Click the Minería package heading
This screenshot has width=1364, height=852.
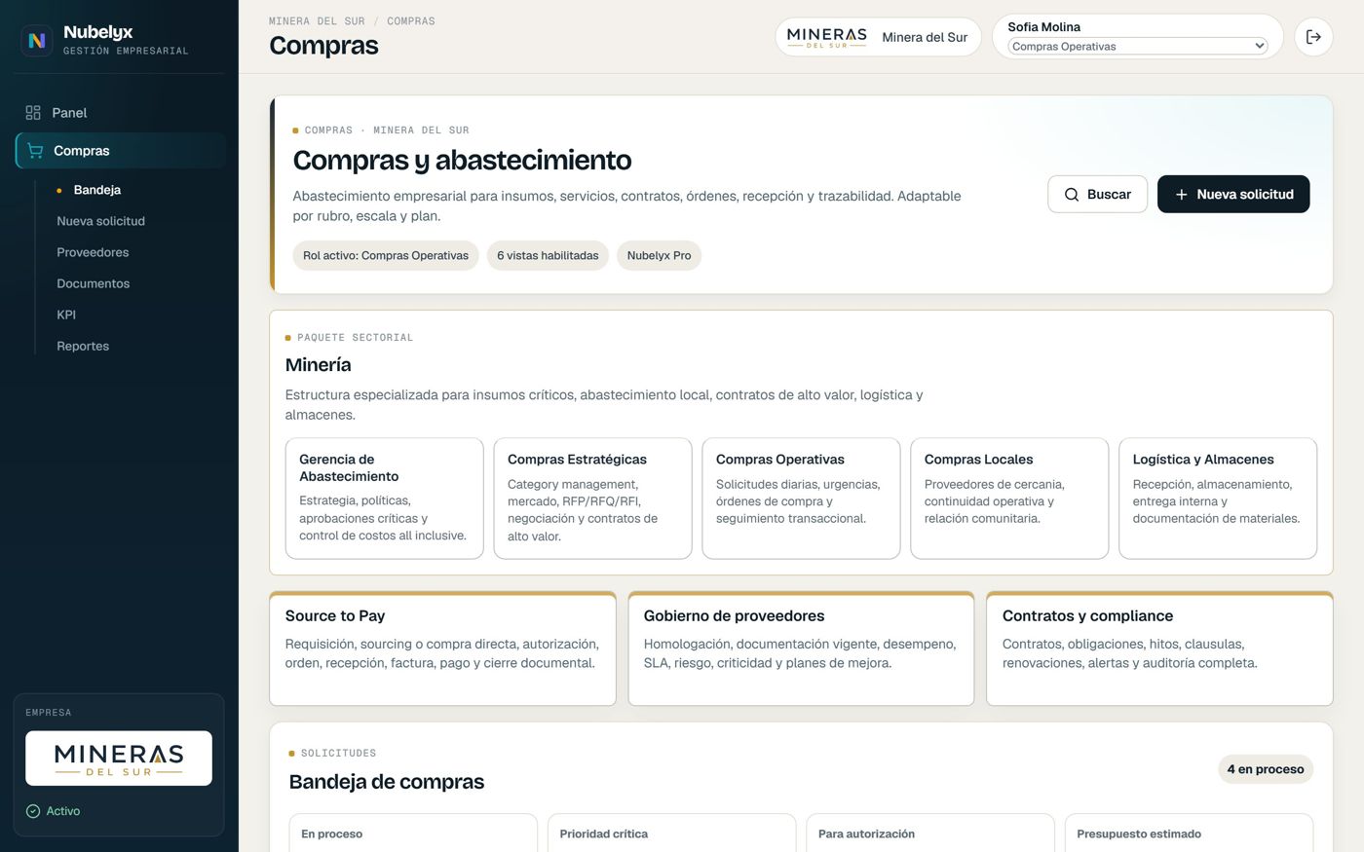[319, 365]
